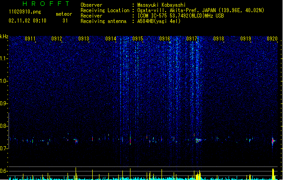This screenshot has width=283, height=180.
Task: Click the meteor count label
Action: pyautogui.click(x=64, y=14)
